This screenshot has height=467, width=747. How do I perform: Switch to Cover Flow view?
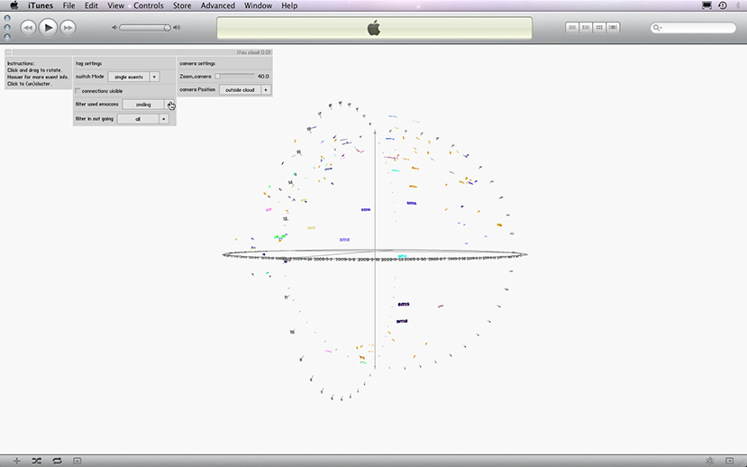click(613, 28)
